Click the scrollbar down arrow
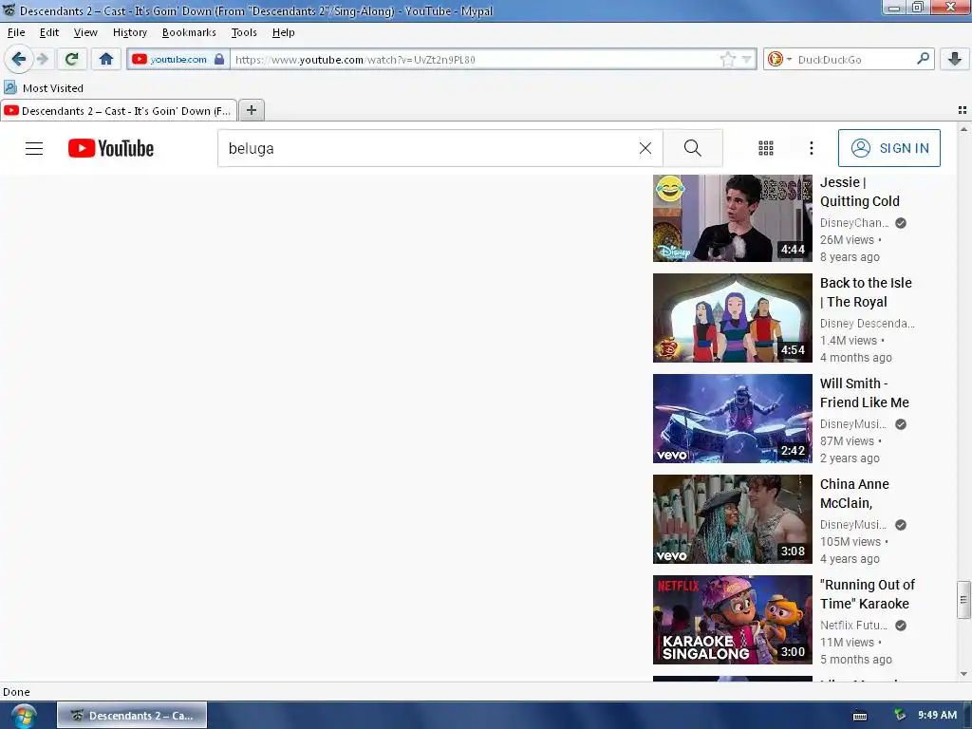 click(x=963, y=674)
